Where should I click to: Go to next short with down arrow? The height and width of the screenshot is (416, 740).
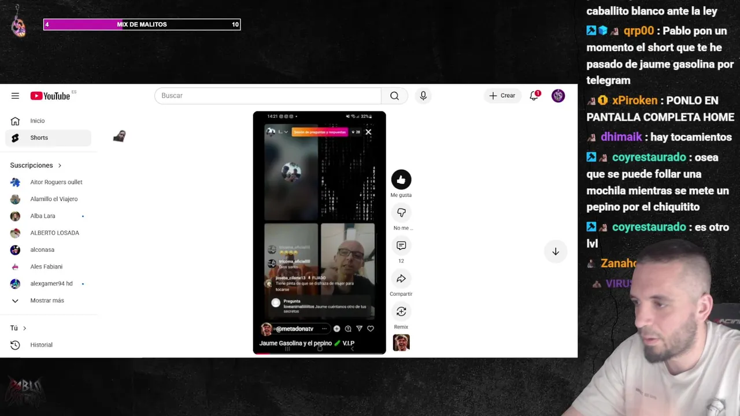[x=556, y=251]
